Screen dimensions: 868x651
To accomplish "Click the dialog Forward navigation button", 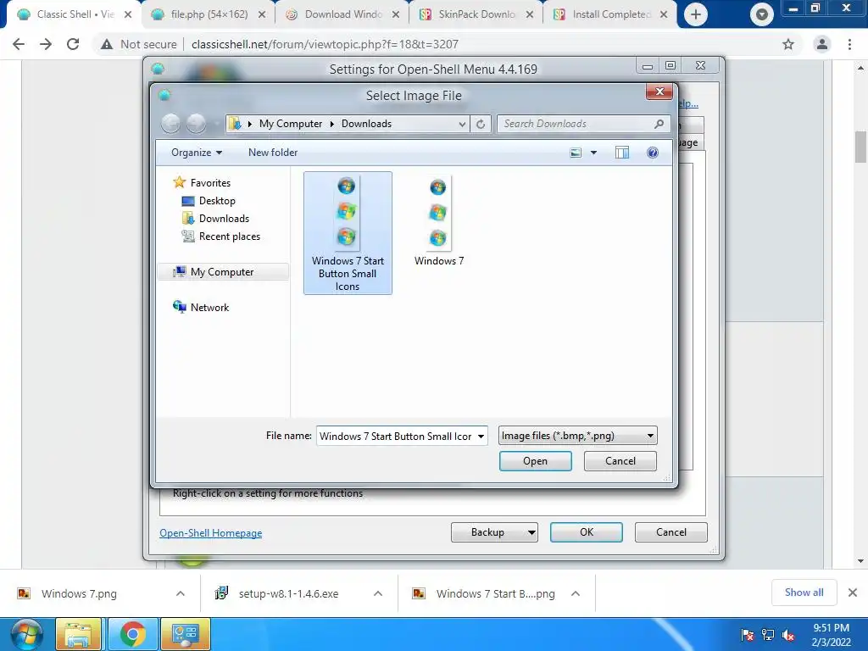I will 196,124.
